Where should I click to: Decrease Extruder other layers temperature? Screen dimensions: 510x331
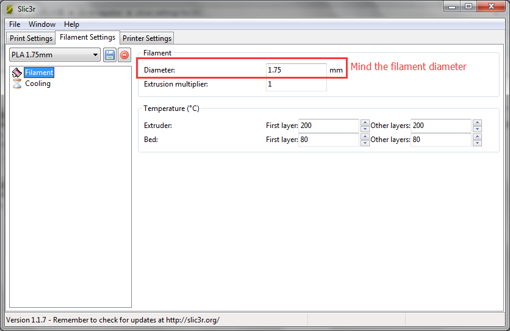coord(477,129)
